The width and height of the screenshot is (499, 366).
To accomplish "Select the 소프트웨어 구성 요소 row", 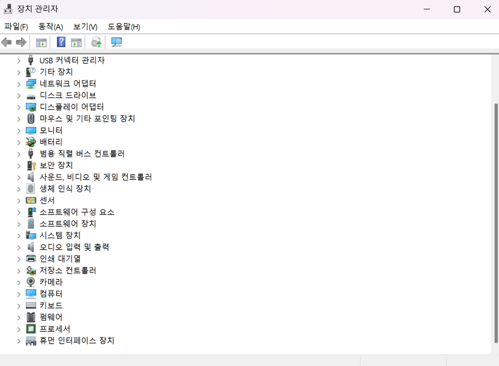I will click(x=77, y=212).
